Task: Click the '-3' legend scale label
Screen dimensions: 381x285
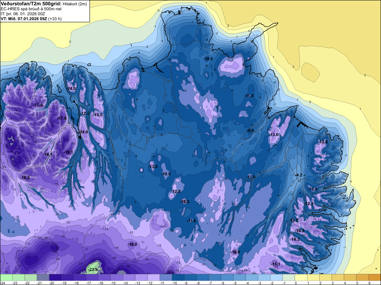Action: click(x=259, y=283)
